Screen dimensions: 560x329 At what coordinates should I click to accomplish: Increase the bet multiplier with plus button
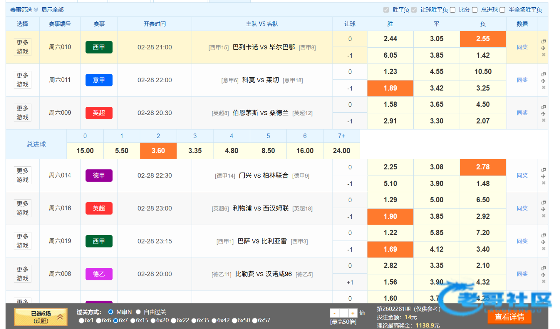pos(353,313)
